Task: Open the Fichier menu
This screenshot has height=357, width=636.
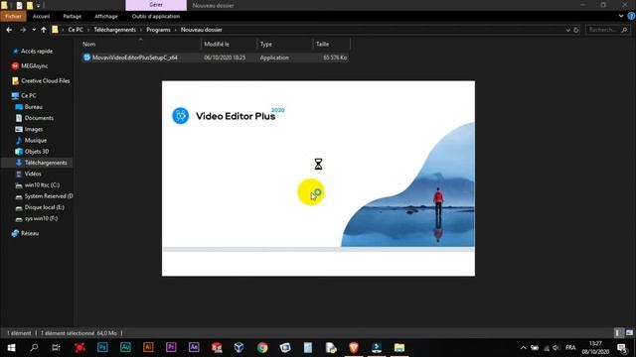Action: pyautogui.click(x=13, y=16)
